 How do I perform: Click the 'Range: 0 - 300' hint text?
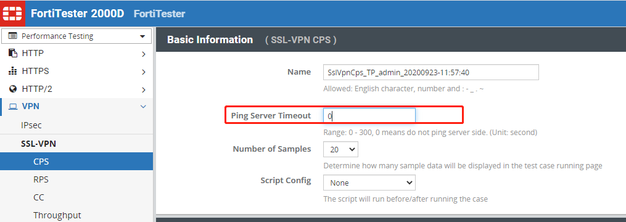(x=430, y=132)
